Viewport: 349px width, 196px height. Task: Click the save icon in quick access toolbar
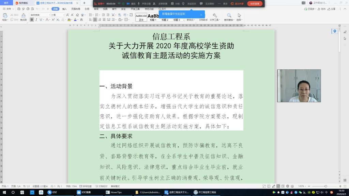coord(18,9)
